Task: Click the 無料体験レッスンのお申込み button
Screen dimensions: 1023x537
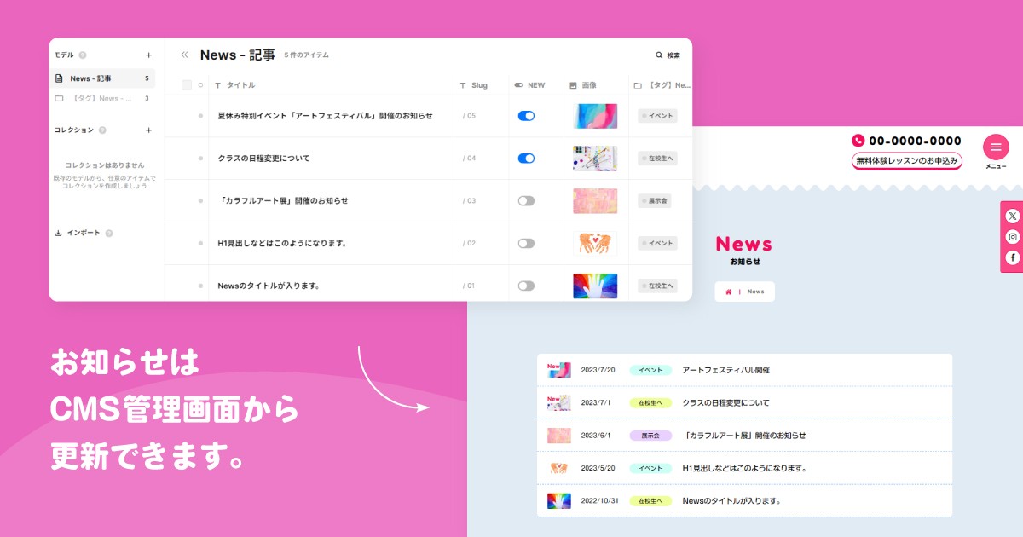Action: 906,160
